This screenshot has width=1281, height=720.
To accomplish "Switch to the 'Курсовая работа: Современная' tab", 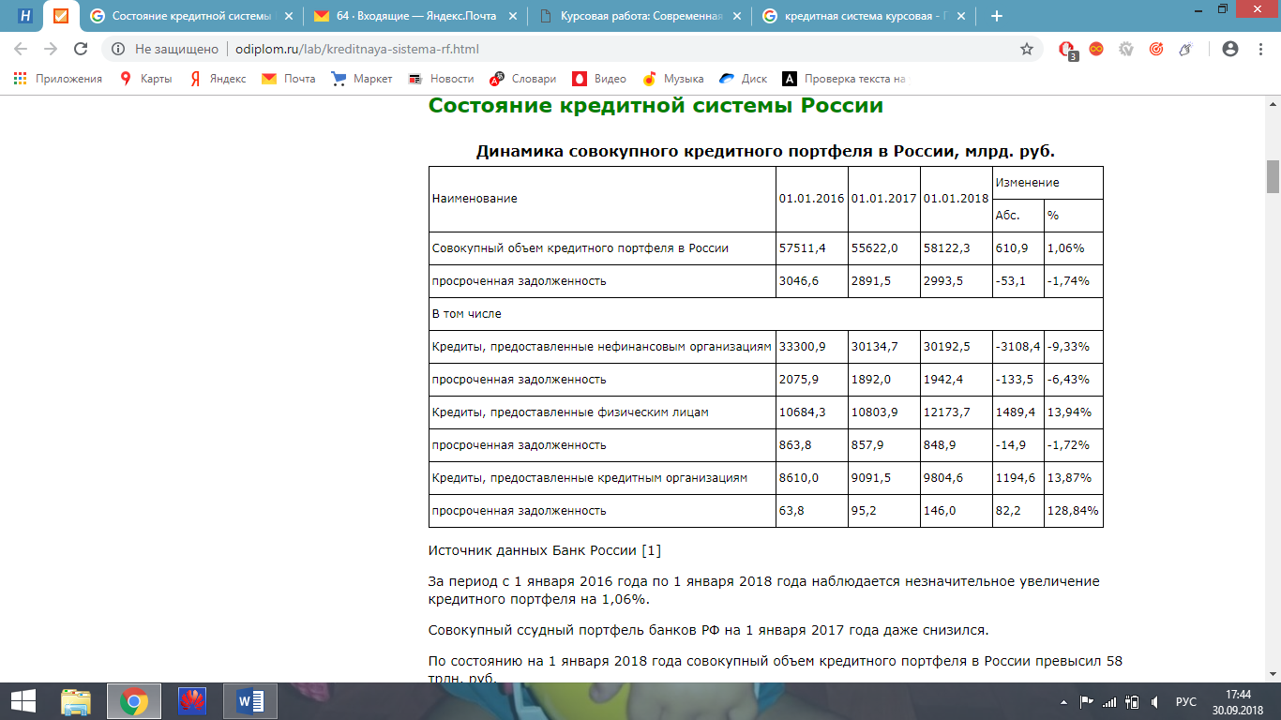I will (640, 16).
